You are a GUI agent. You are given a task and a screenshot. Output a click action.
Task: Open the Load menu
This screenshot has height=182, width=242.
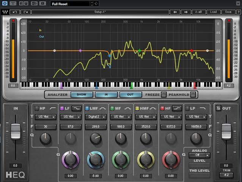click(x=214, y=12)
